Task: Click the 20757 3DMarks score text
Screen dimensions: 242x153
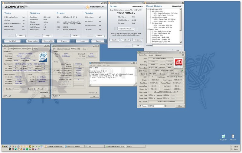Action: point(126,13)
